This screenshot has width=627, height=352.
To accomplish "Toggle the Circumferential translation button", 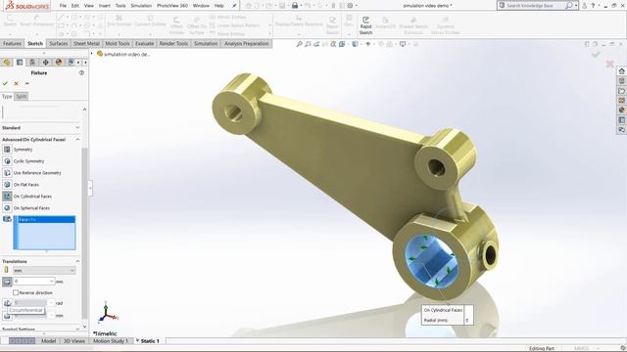I will pos(7,303).
